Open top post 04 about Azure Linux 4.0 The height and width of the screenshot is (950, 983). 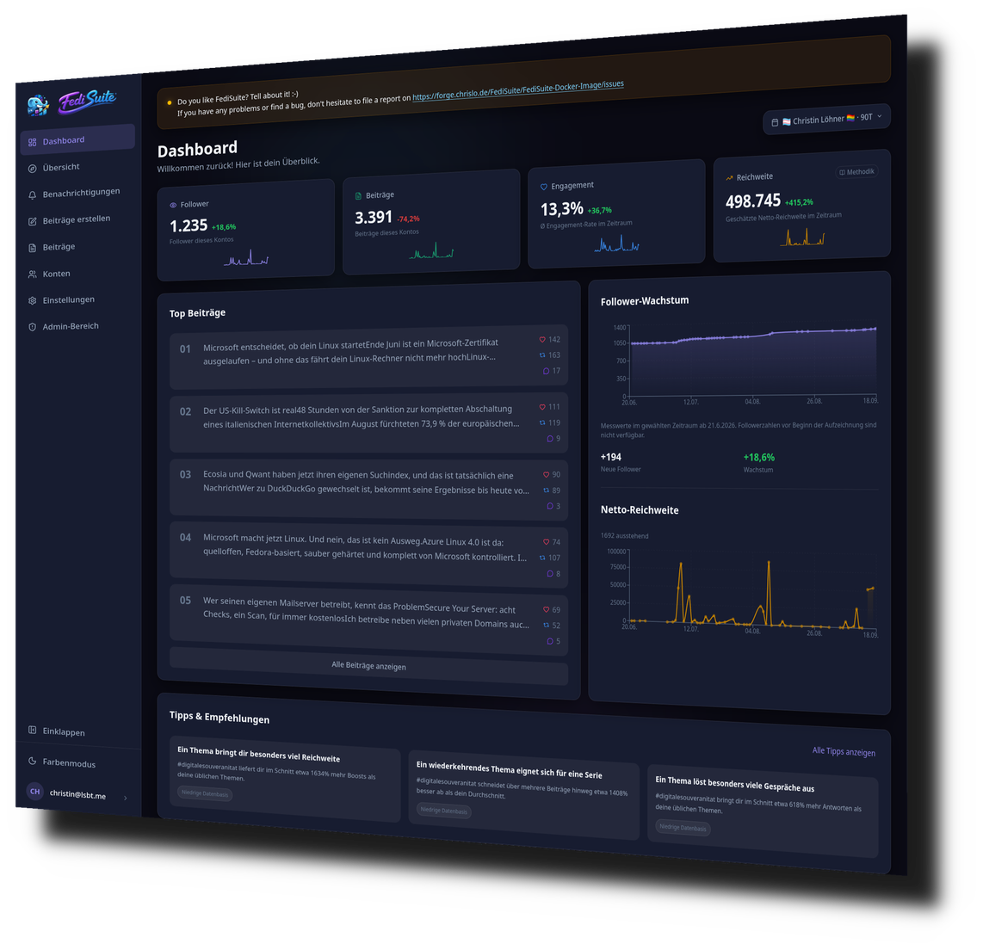(368, 554)
